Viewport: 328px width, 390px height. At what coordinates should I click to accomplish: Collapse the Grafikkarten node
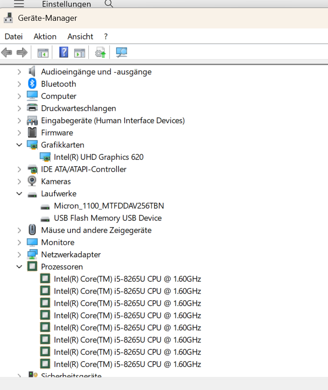point(19,145)
